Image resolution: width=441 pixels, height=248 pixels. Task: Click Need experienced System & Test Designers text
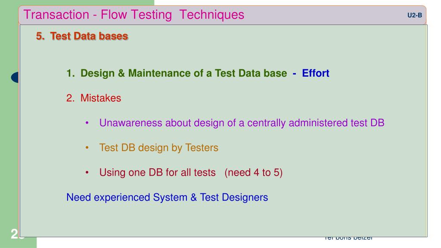point(167,197)
